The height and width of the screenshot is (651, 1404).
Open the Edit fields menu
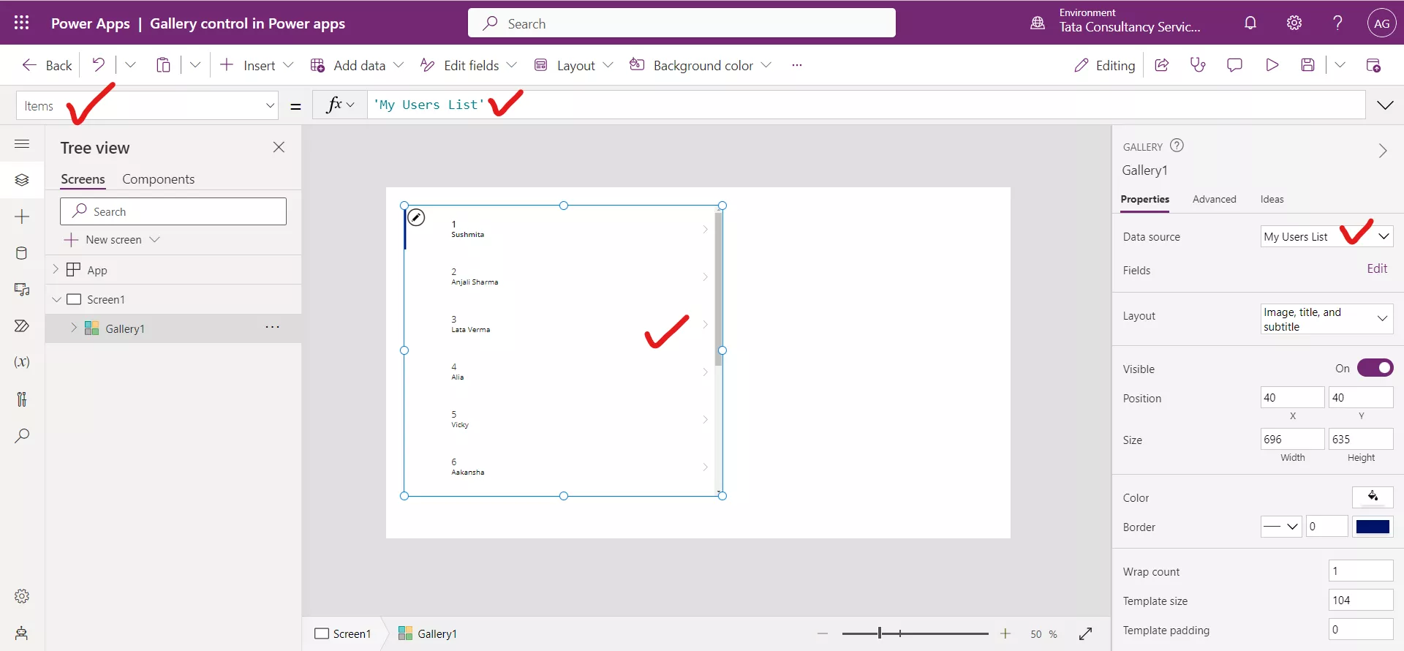468,65
